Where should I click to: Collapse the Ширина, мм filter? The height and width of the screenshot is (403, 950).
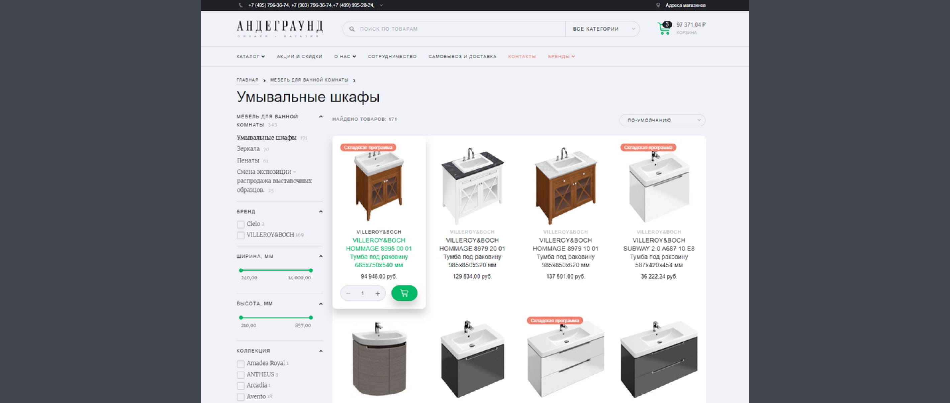[320, 256]
